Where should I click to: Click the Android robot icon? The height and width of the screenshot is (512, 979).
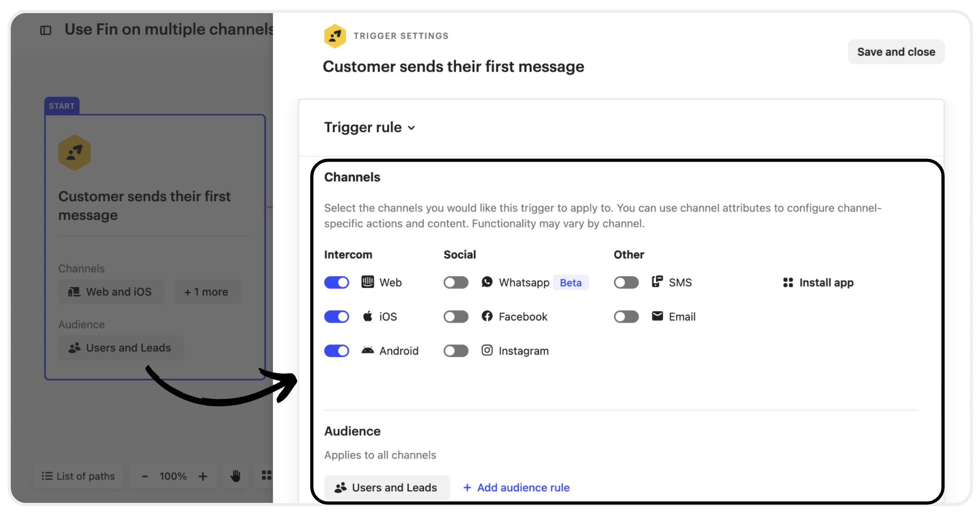click(x=368, y=350)
